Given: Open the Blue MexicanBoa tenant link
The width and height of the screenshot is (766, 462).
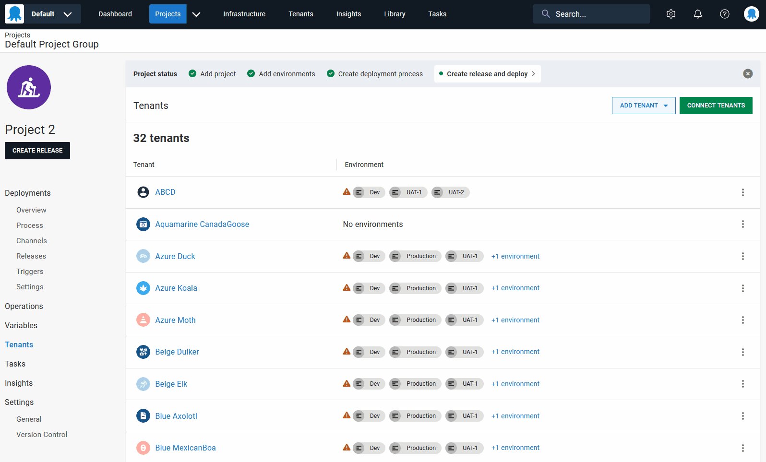Looking at the screenshot, I should click(185, 448).
